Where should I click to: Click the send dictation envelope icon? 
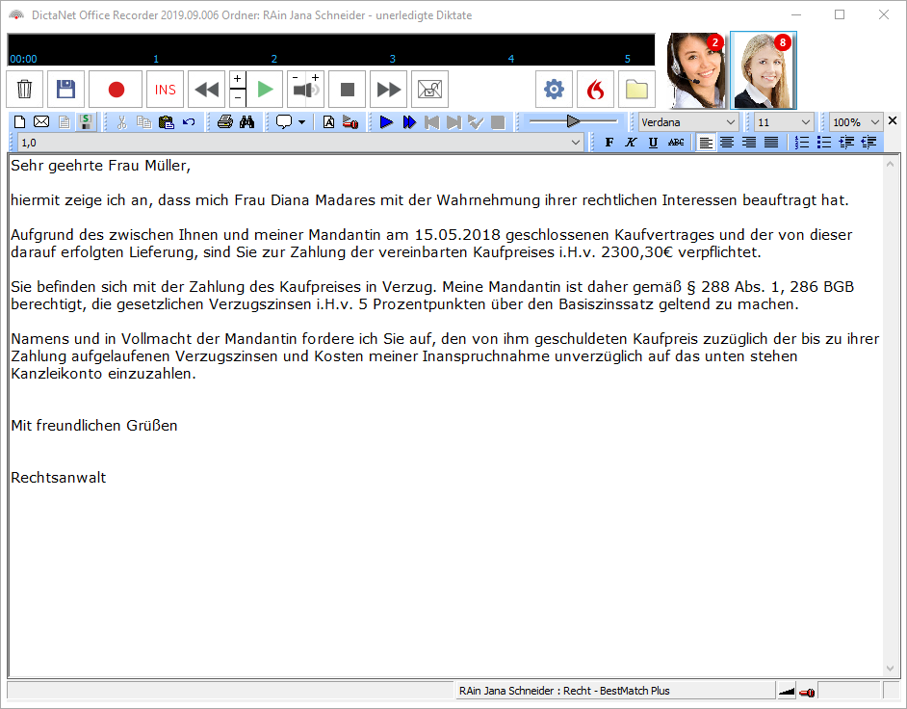pyautogui.click(x=430, y=90)
